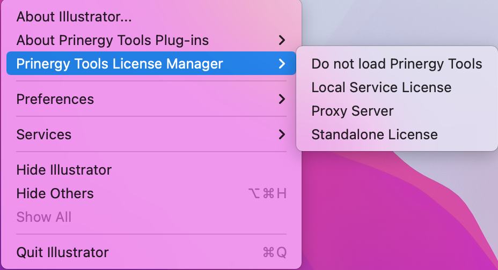Click the desktop wallpaper to dismiss menu

[x=408, y=214]
